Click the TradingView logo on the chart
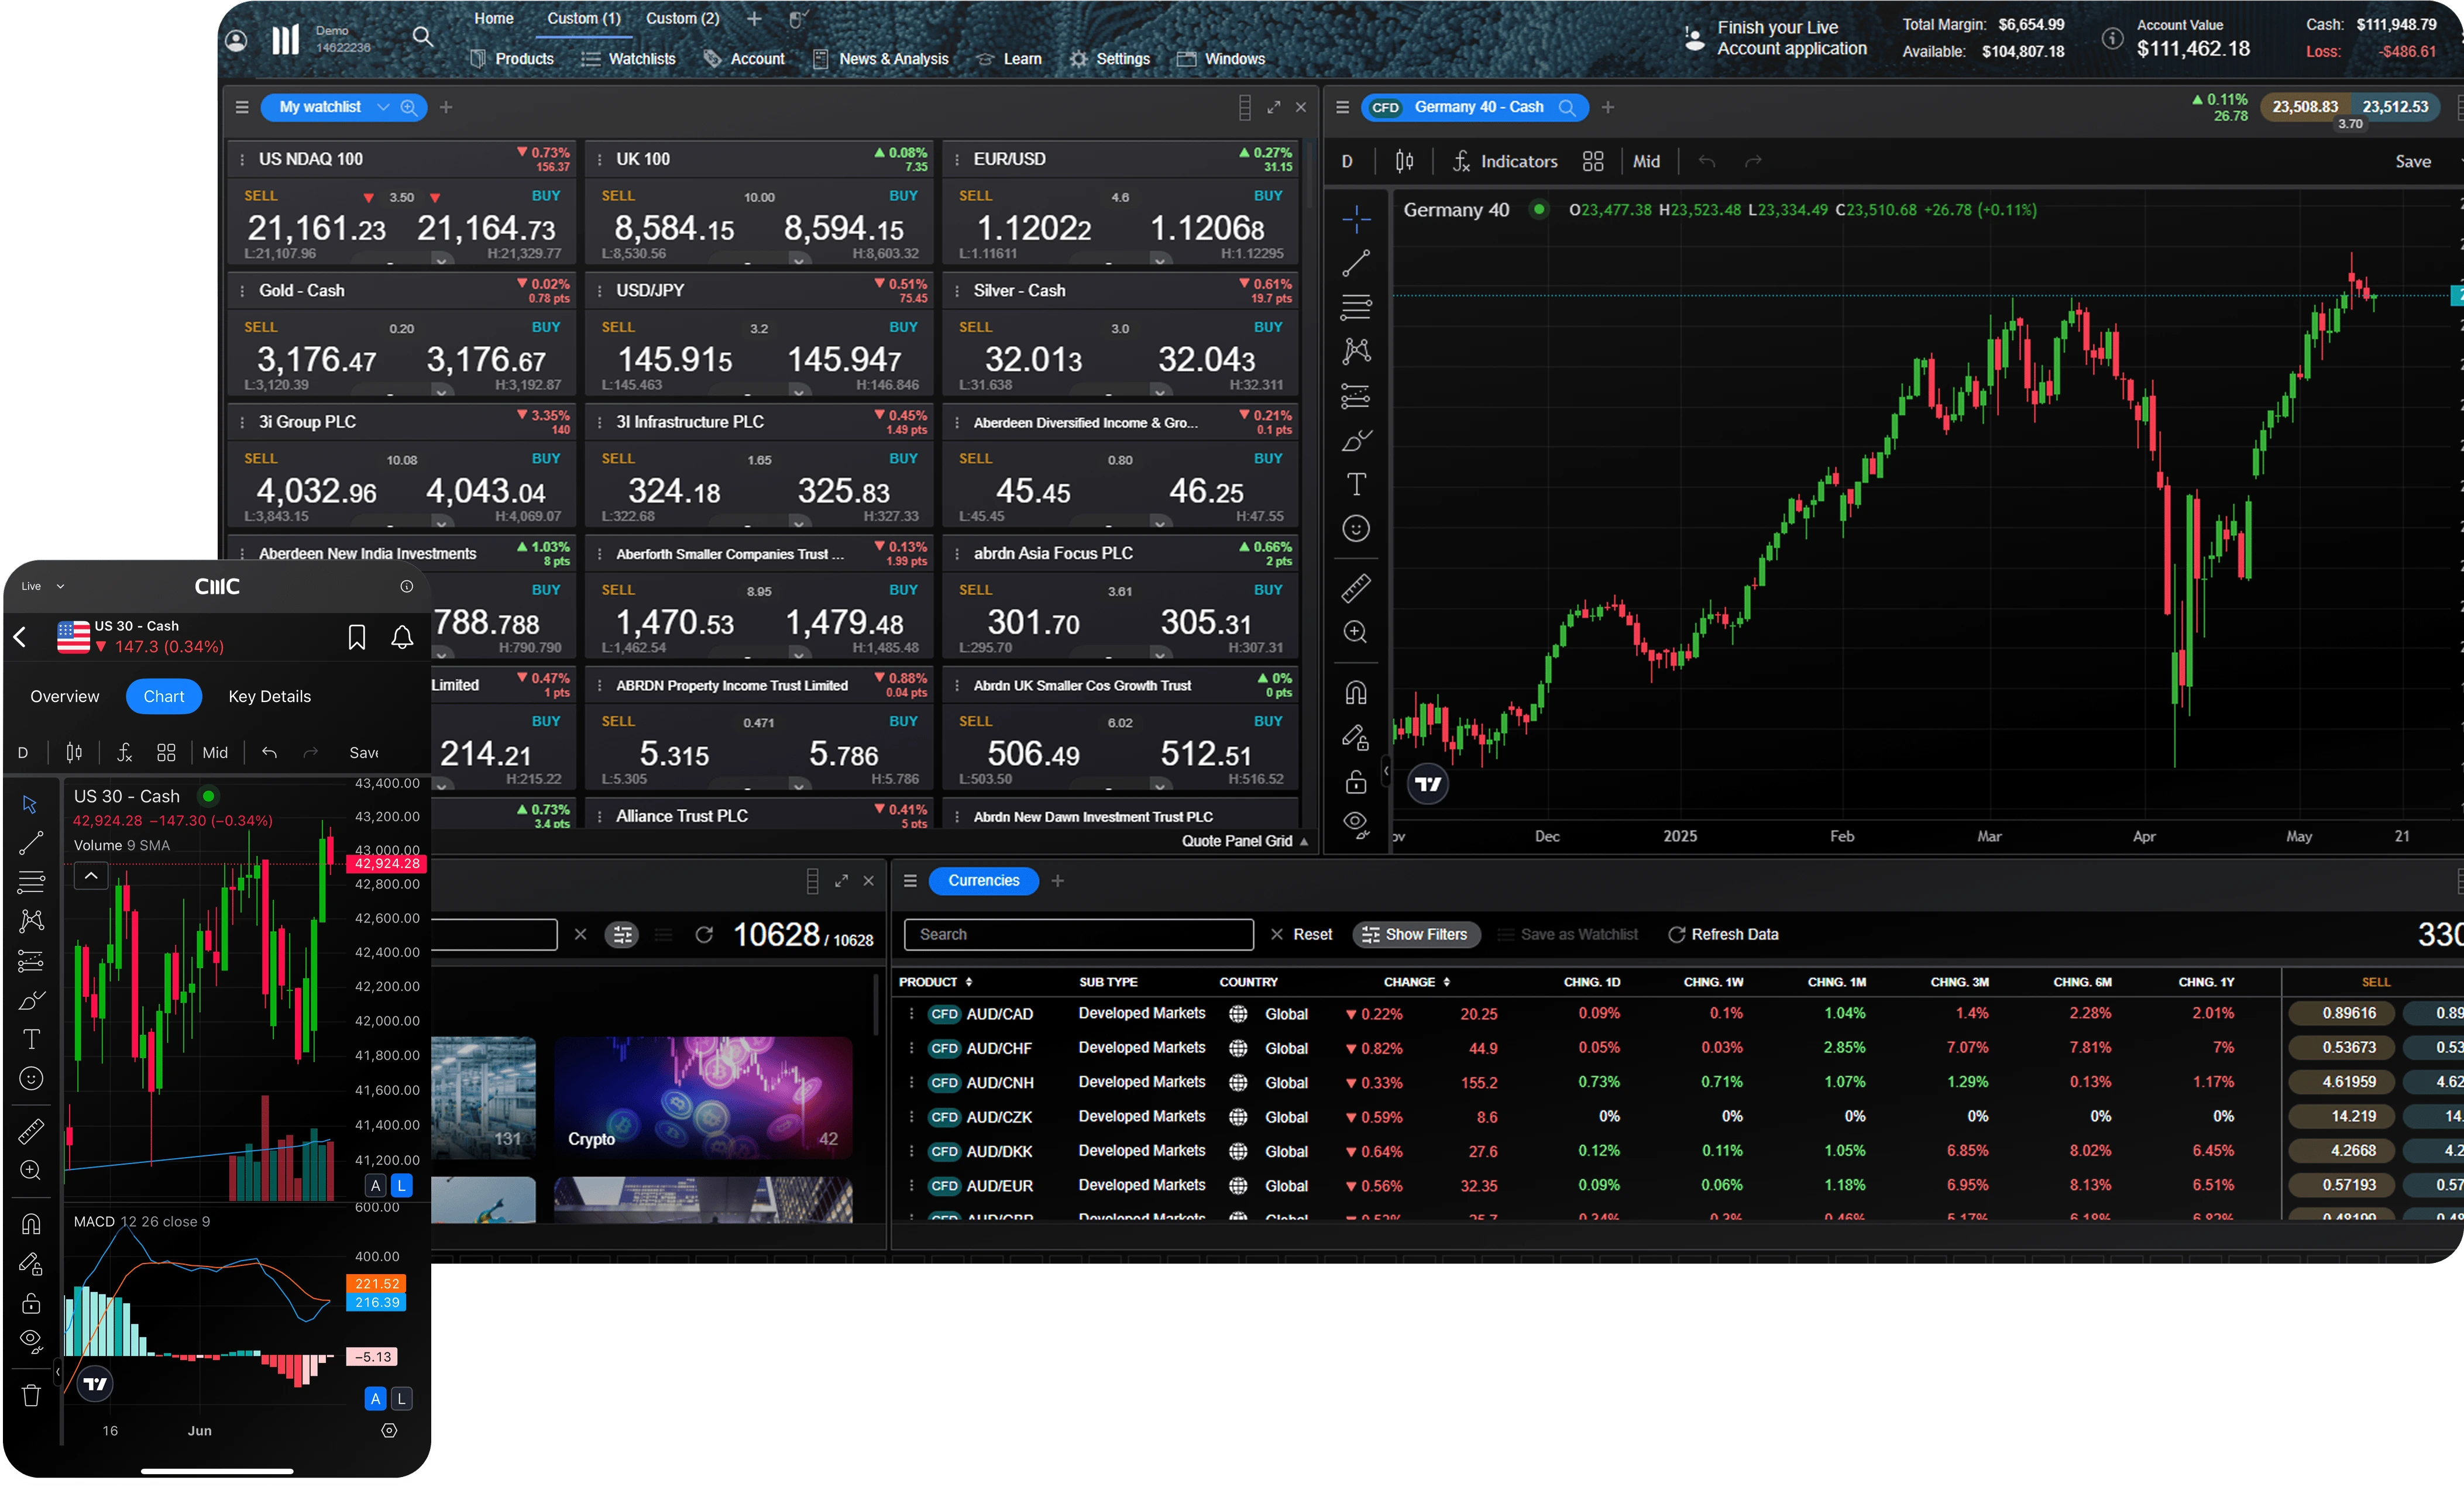The height and width of the screenshot is (1487, 2464). point(1428,783)
